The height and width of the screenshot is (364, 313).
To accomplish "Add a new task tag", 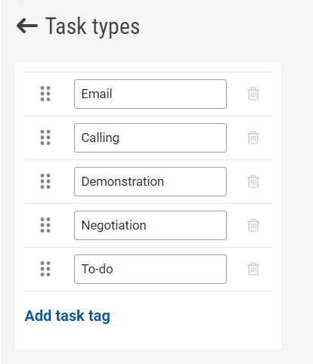I will click(x=67, y=316).
